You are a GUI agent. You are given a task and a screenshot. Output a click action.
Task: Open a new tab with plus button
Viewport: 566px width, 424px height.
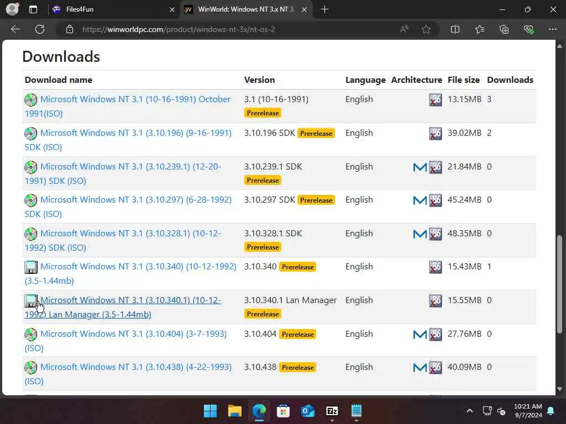coord(324,9)
